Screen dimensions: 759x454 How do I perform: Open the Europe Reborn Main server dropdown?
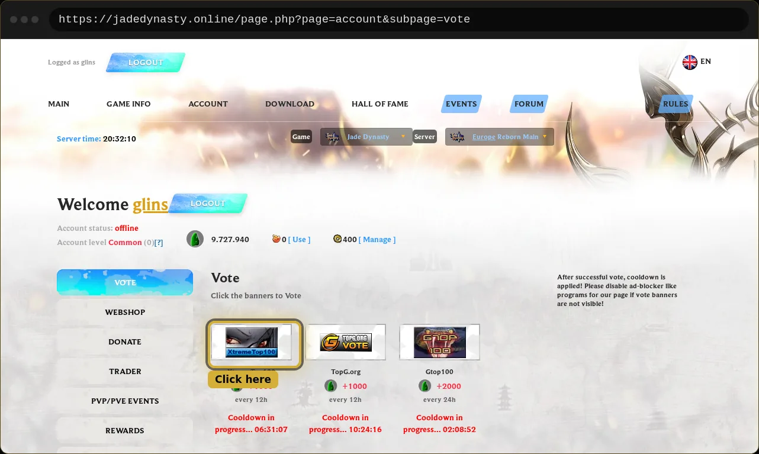click(500, 137)
